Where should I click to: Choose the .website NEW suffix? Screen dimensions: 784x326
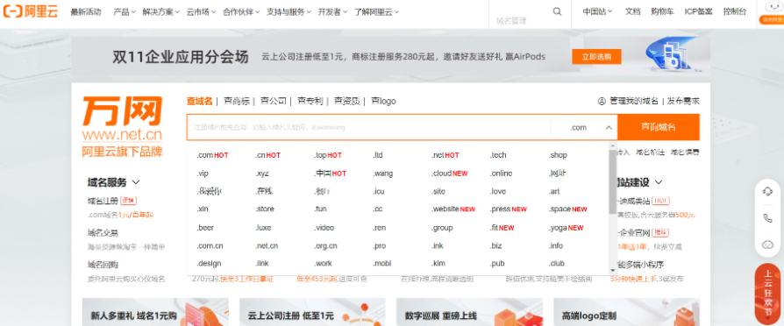(x=453, y=209)
